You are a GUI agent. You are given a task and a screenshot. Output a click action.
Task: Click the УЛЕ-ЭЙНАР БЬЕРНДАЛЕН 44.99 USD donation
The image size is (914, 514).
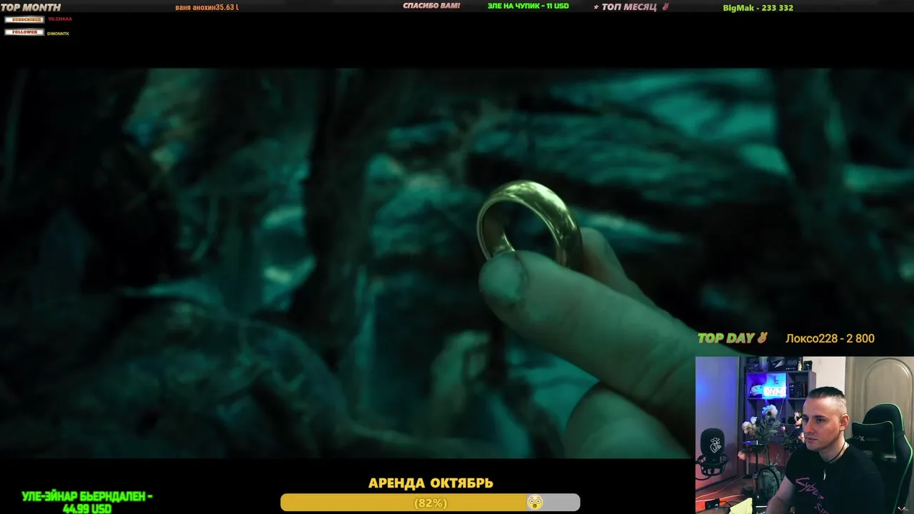coord(87,503)
